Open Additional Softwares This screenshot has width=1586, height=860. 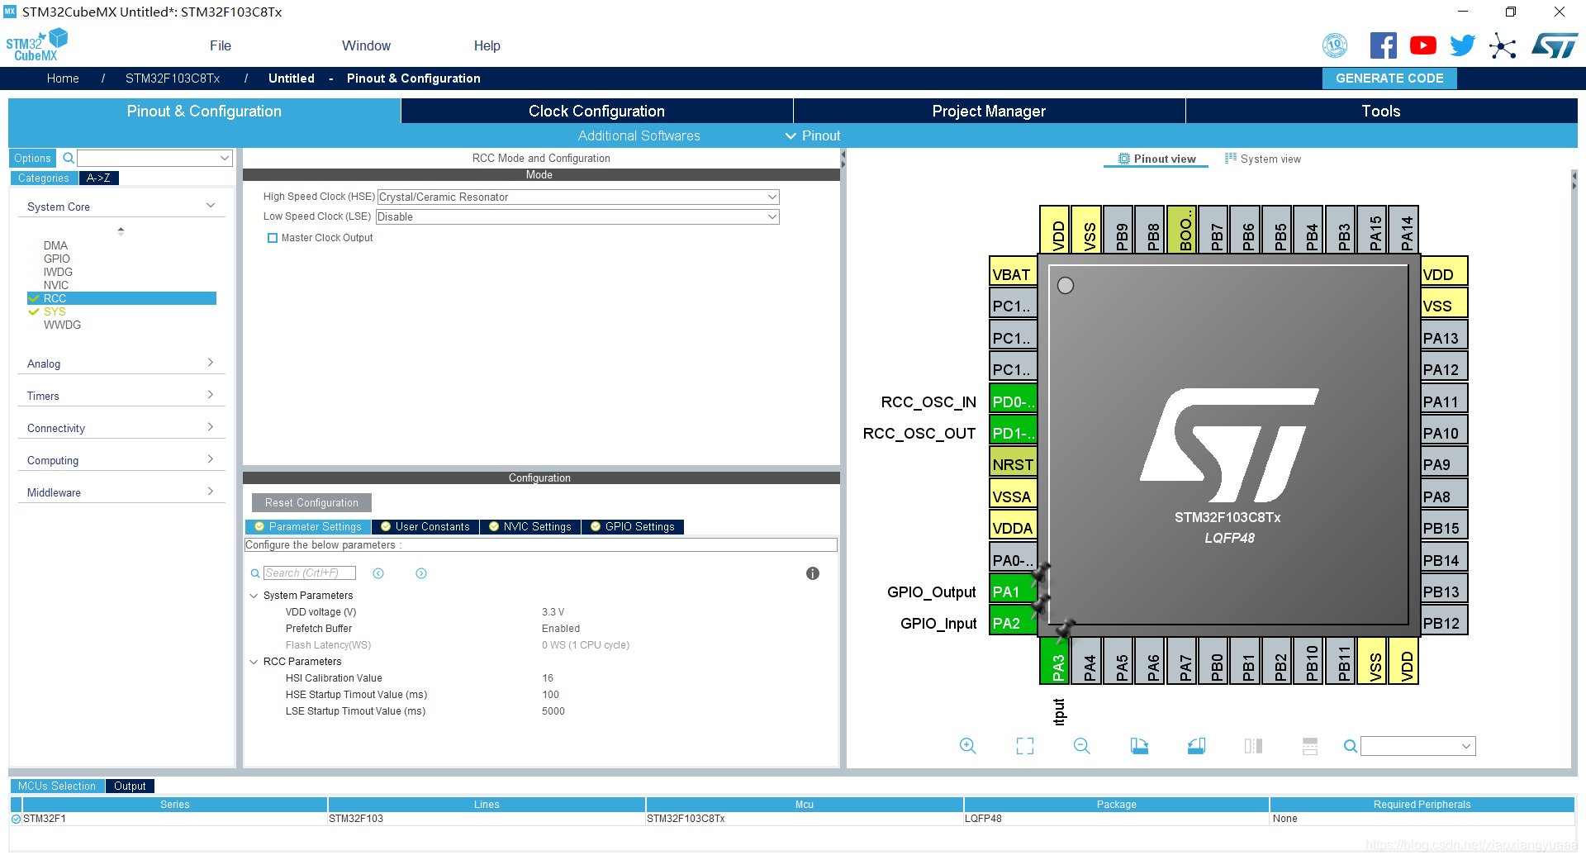tap(639, 135)
